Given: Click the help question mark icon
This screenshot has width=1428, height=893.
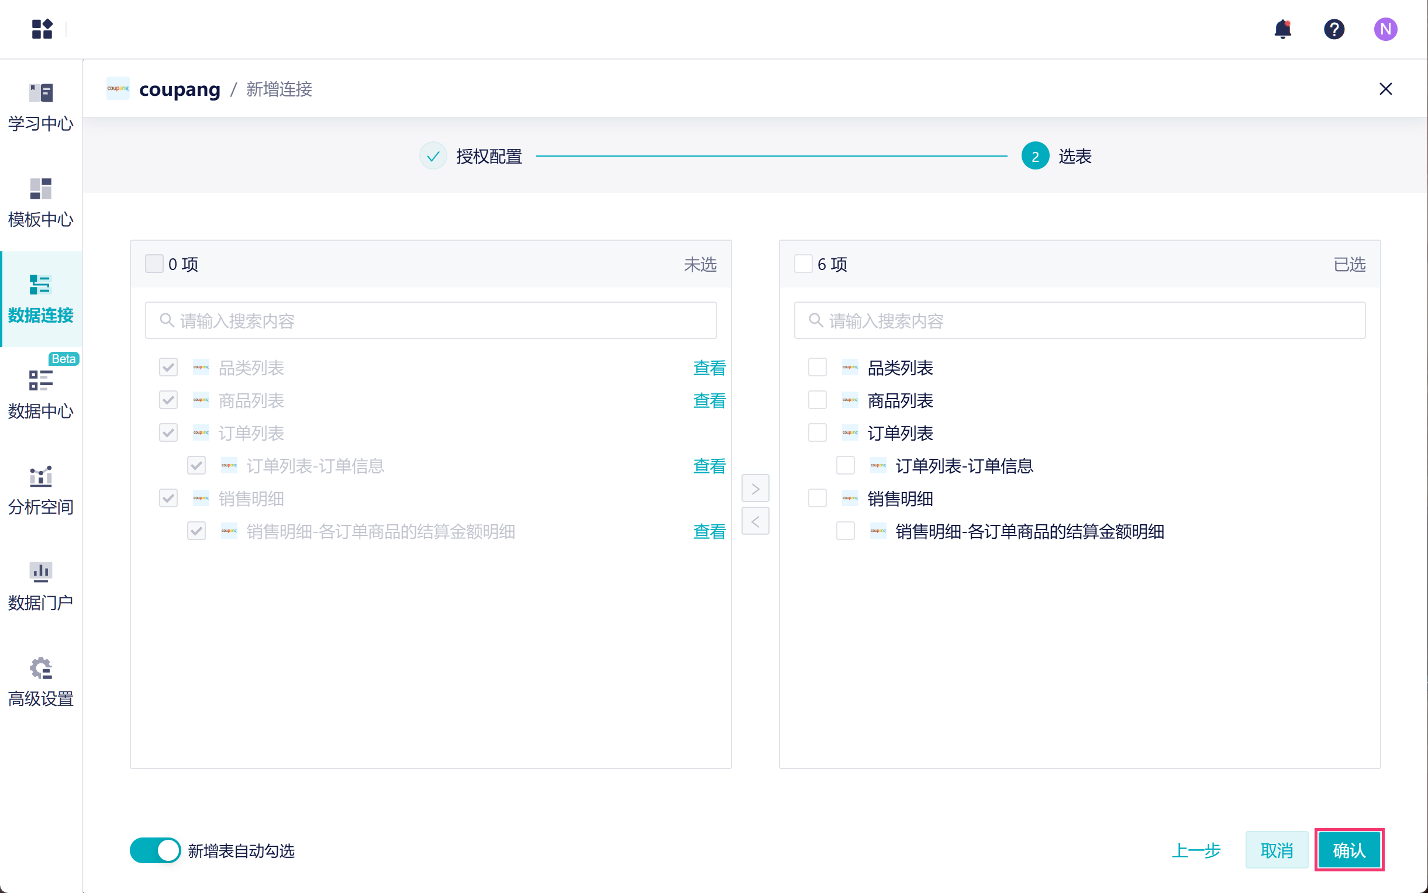Looking at the screenshot, I should click(x=1333, y=29).
